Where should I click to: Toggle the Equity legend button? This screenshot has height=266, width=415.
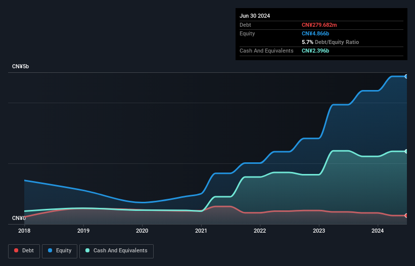(x=60, y=251)
